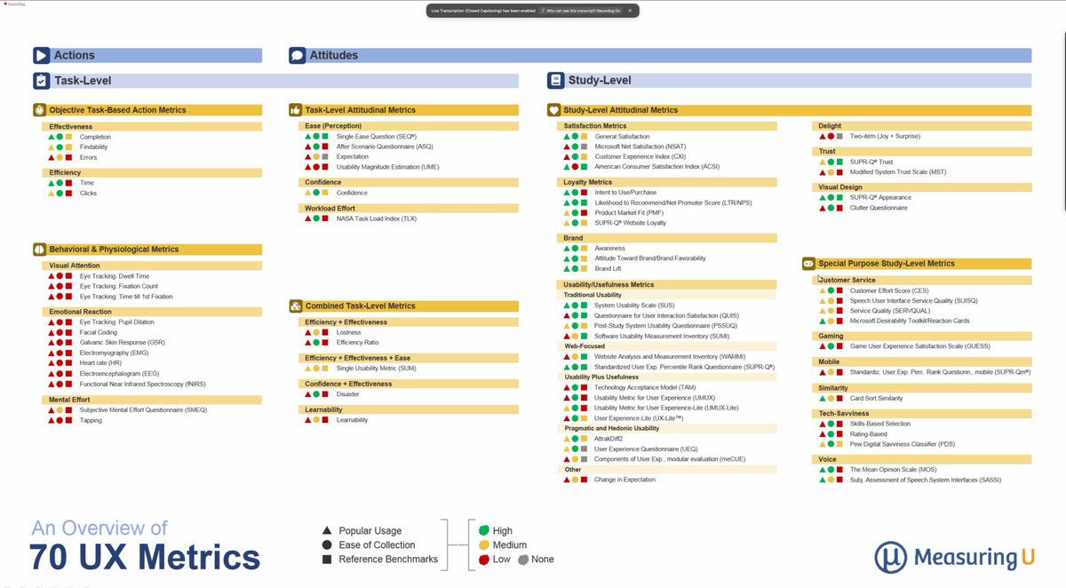The image size is (1066, 588).
Task: Click the Combined Task-Level Metrics cubes icon
Action: tap(297, 306)
